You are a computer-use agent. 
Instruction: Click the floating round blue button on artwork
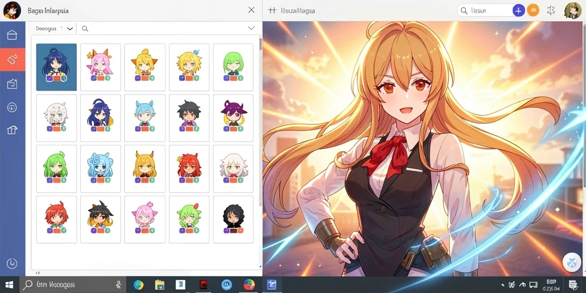pyautogui.click(x=572, y=262)
